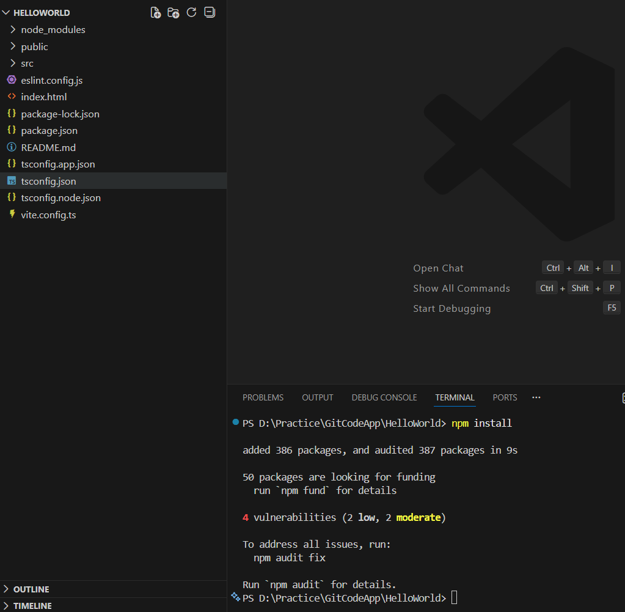This screenshot has height=612, width=625.
Task: Open the PORTS tab
Action: pos(505,397)
